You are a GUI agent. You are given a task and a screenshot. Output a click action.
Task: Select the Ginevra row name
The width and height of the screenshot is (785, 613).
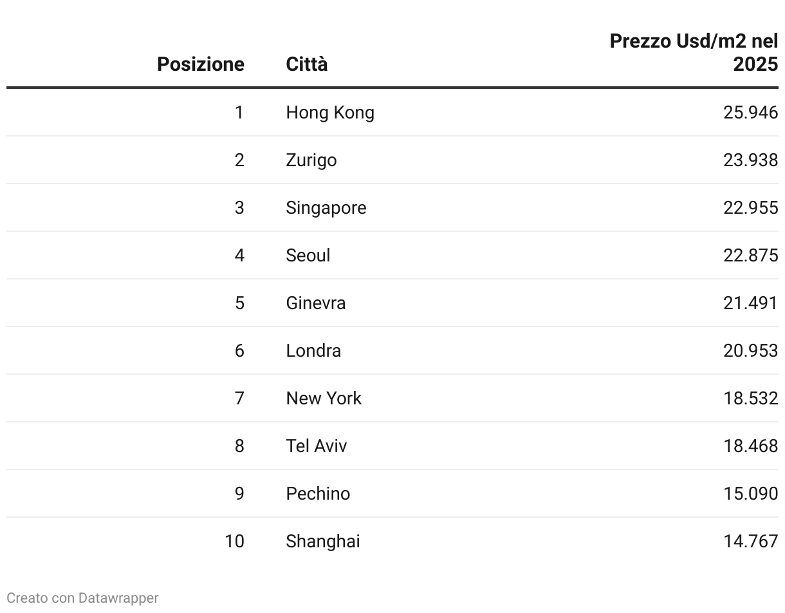(316, 303)
